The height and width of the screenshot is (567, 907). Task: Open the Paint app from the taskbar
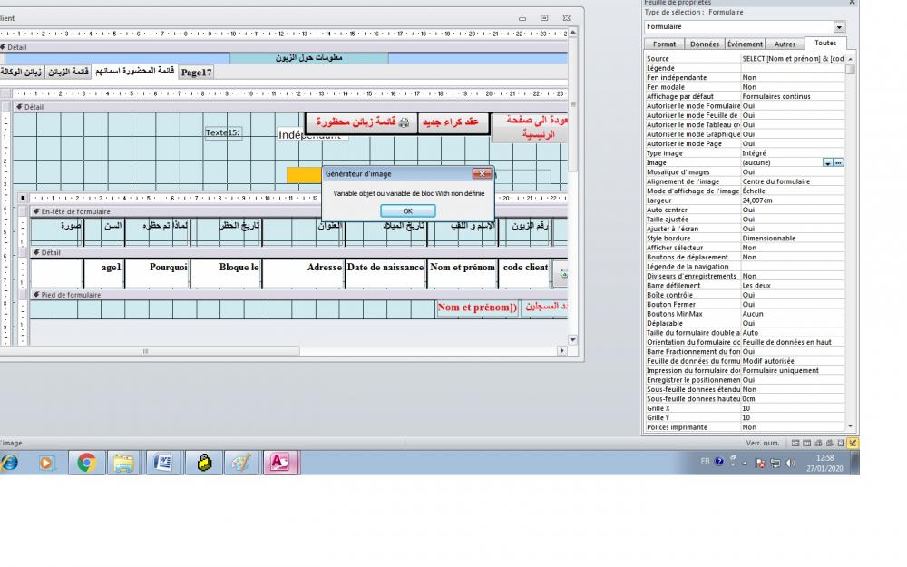tap(242, 463)
